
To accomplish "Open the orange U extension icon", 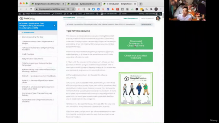I will pos(103,9).
